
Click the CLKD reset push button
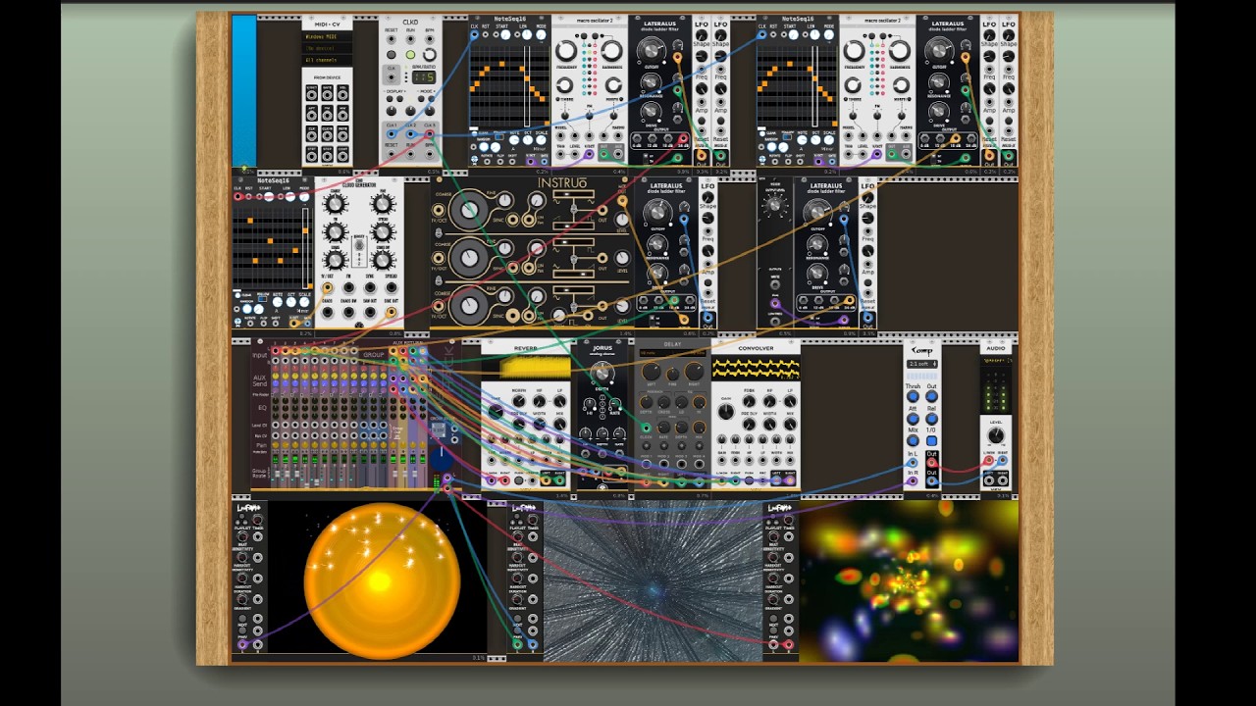391,55
